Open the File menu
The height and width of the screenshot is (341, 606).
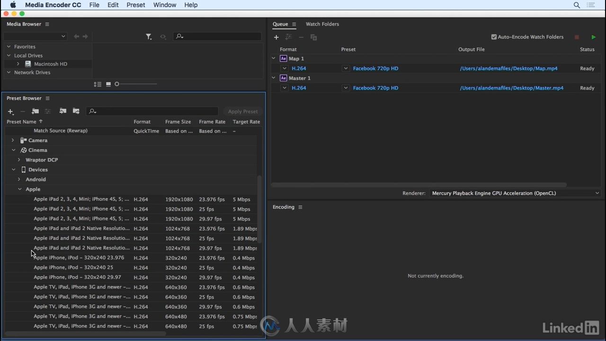pyautogui.click(x=94, y=5)
